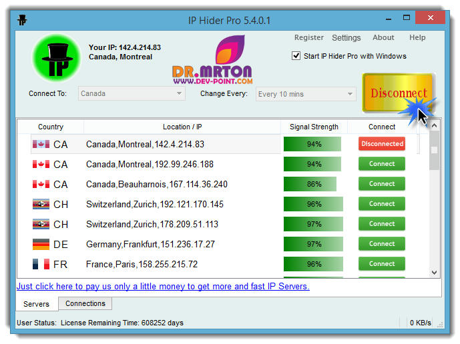The height and width of the screenshot is (344, 460).
Task: Connect to Germany Frankfurt 151.236.17.27
Action: (382, 244)
